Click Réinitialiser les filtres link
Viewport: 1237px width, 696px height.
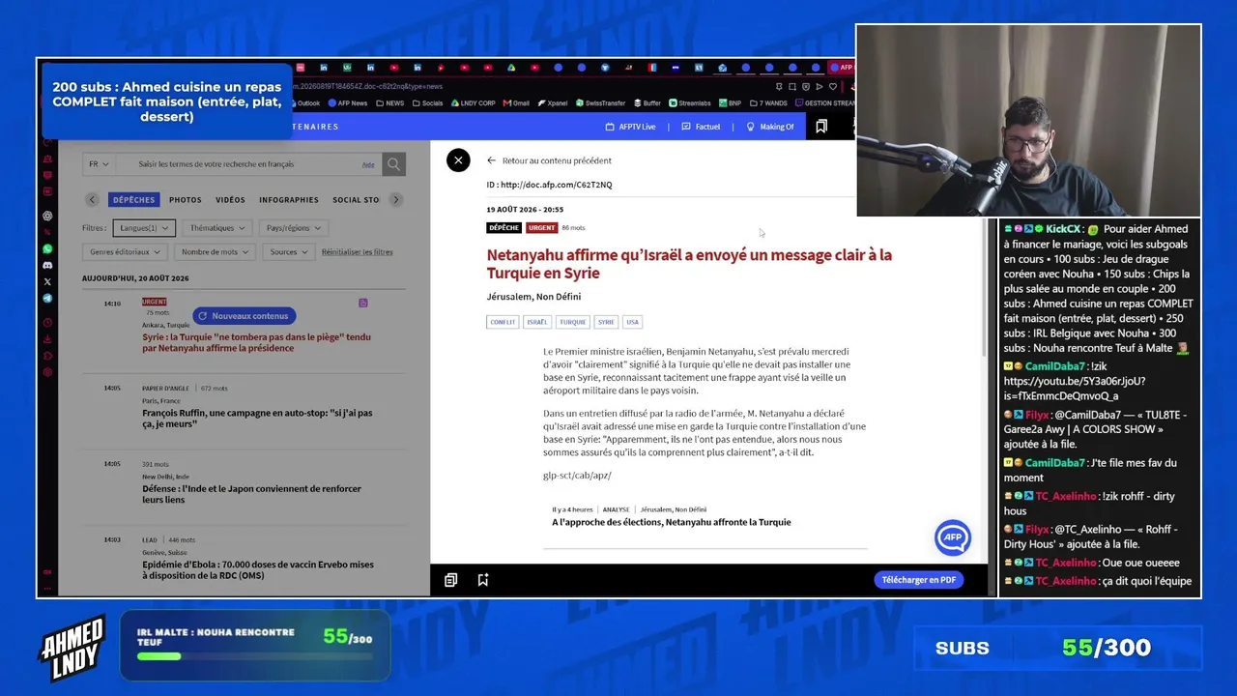point(358,252)
